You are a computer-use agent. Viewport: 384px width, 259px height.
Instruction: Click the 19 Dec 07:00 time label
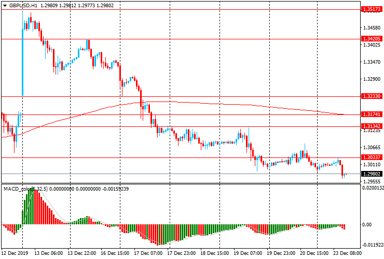tap(248, 253)
